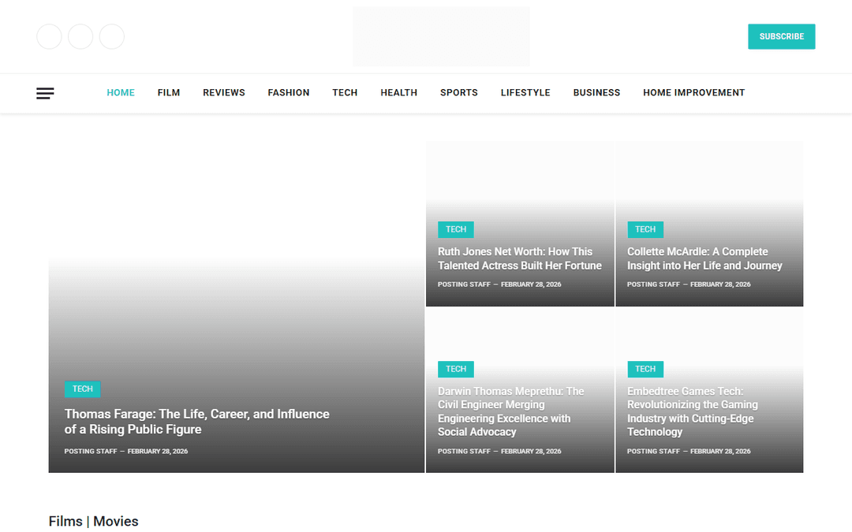Screen dimensions: 852x532
Task: Open the HEALTH menu item
Action: click(x=399, y=93)
